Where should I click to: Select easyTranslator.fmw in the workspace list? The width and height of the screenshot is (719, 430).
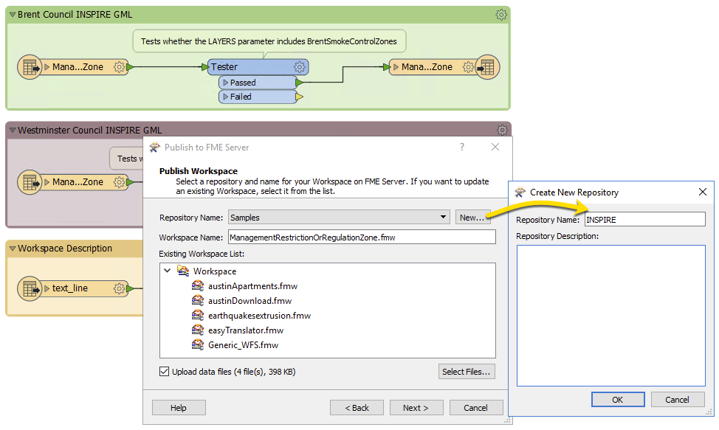245,330
